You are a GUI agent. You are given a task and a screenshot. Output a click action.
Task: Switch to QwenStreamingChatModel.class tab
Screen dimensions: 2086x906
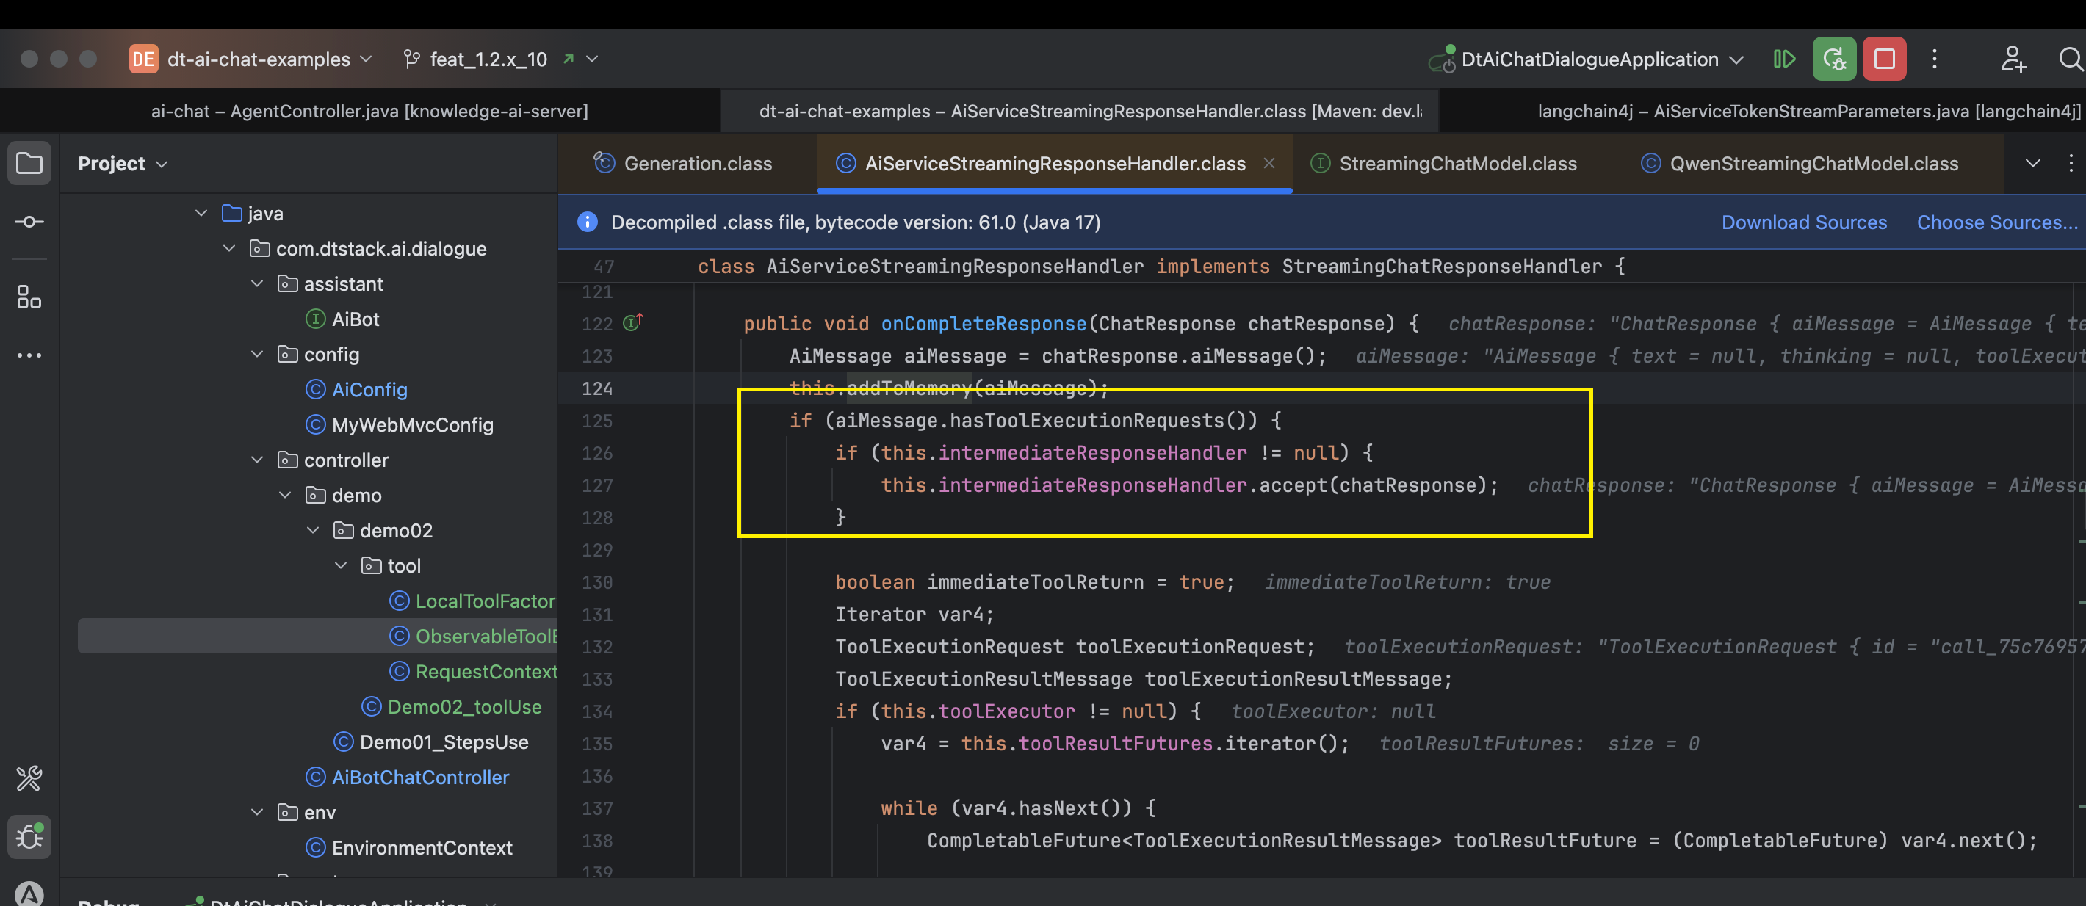pos(1800,163)
